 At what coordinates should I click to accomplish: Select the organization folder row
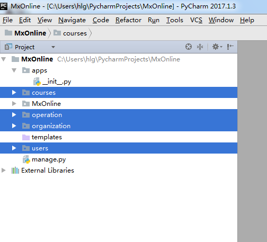coord(119,126)
